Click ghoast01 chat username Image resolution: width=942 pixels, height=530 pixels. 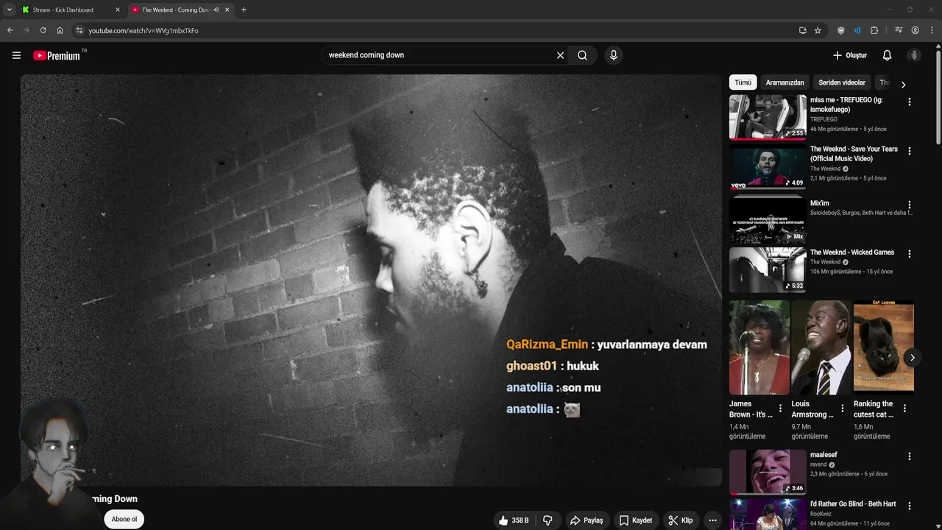point(531,366)
